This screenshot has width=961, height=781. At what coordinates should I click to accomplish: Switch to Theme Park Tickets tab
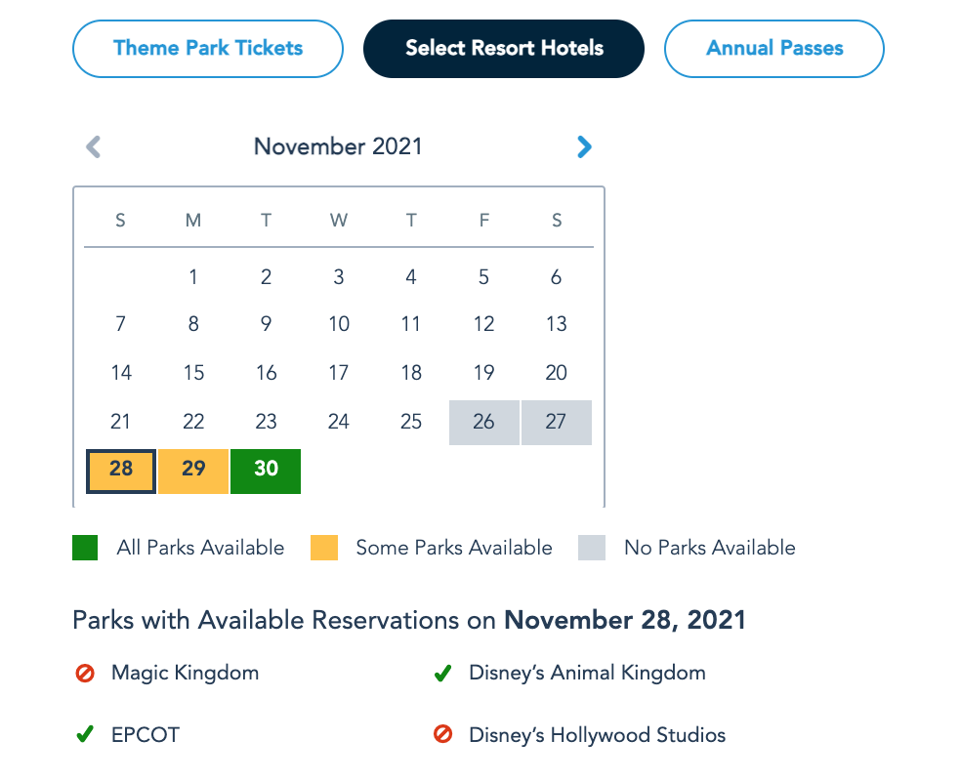tap(208, 49)
